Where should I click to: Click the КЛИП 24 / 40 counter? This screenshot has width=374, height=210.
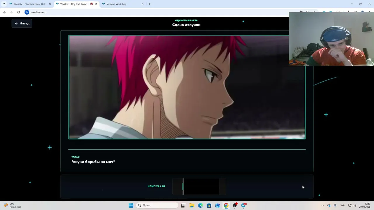click(x=156, y=186)
